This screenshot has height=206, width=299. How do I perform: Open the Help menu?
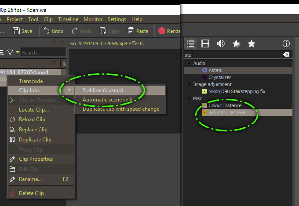(137, 19)
